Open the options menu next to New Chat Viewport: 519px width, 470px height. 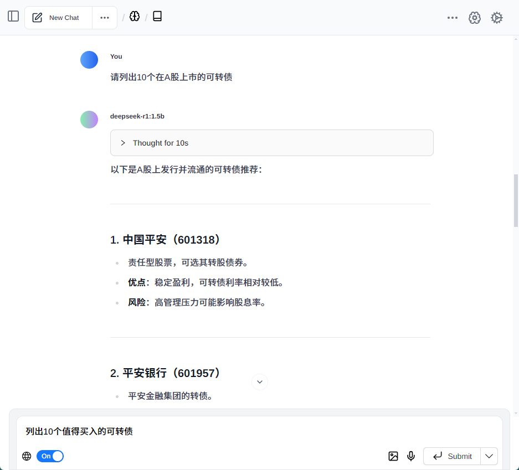point(105,18)
